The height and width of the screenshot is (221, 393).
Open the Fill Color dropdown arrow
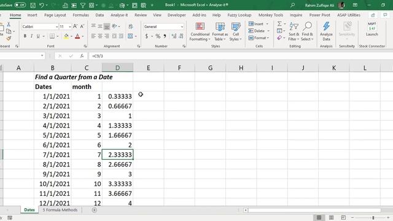pos(71,37)
